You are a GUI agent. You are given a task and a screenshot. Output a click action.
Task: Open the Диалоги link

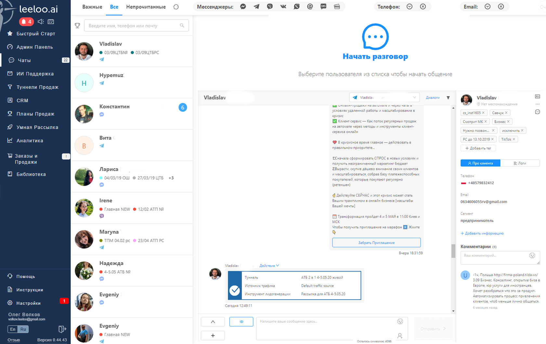[433, 97]
